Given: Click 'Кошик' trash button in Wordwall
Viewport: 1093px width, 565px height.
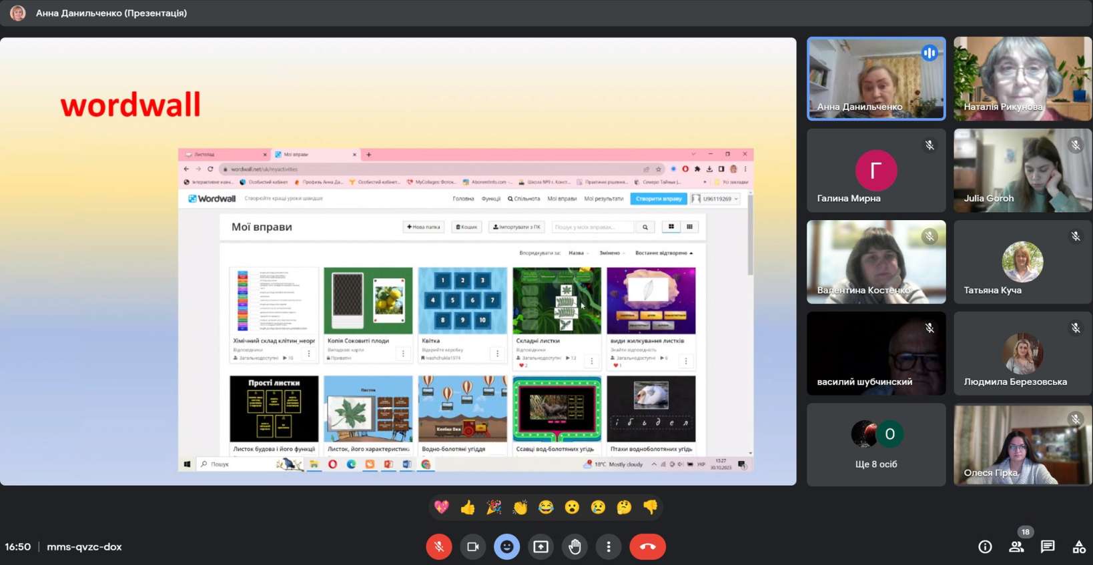Looking at the screenshot, I should (466, 227).
